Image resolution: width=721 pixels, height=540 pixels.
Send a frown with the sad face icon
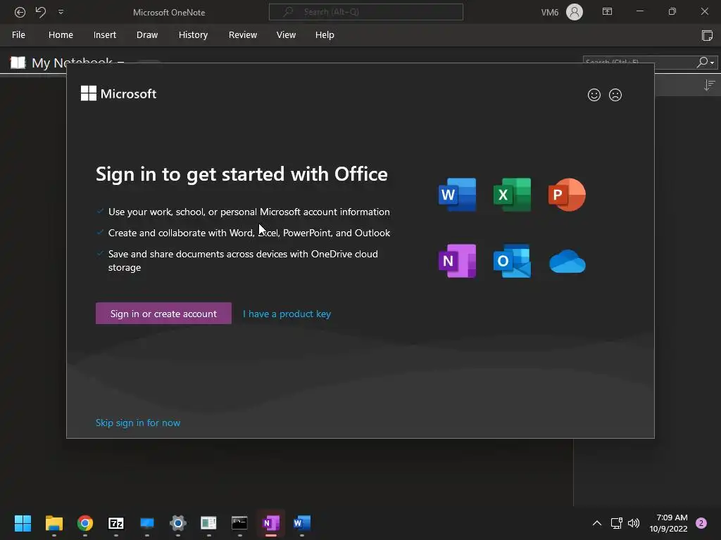615,95
